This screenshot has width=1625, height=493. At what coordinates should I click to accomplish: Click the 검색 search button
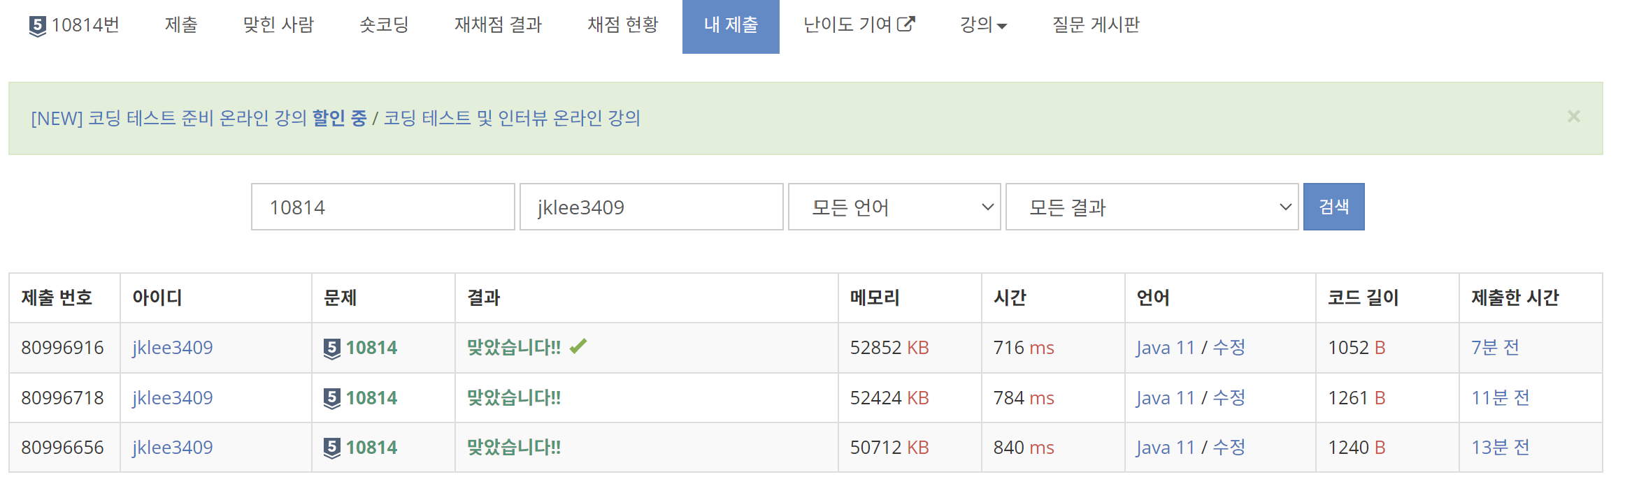click(x=1333, y=207)
